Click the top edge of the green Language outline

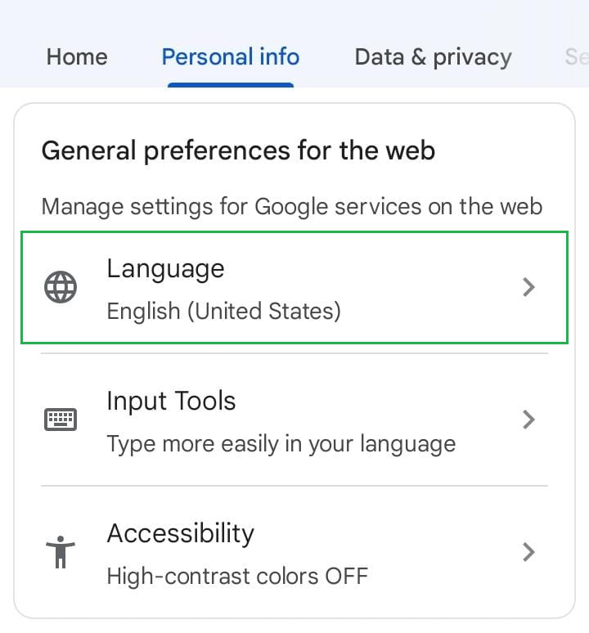click(294, 233)
